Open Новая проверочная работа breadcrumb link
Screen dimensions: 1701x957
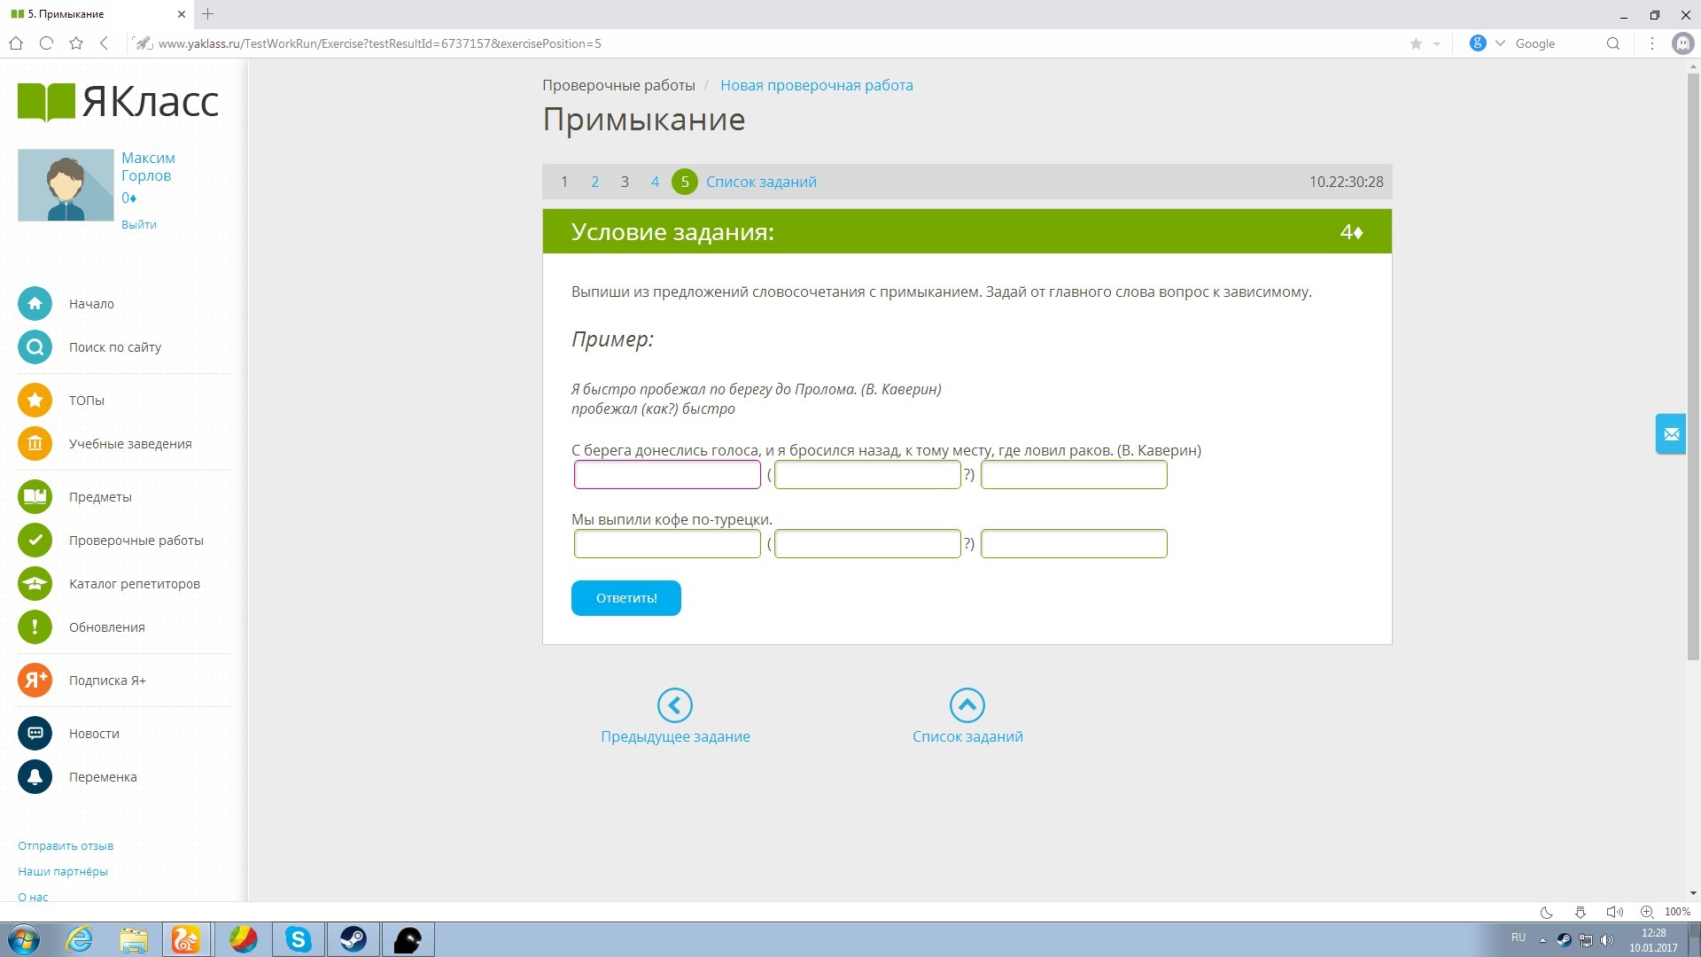coord(816,85)
